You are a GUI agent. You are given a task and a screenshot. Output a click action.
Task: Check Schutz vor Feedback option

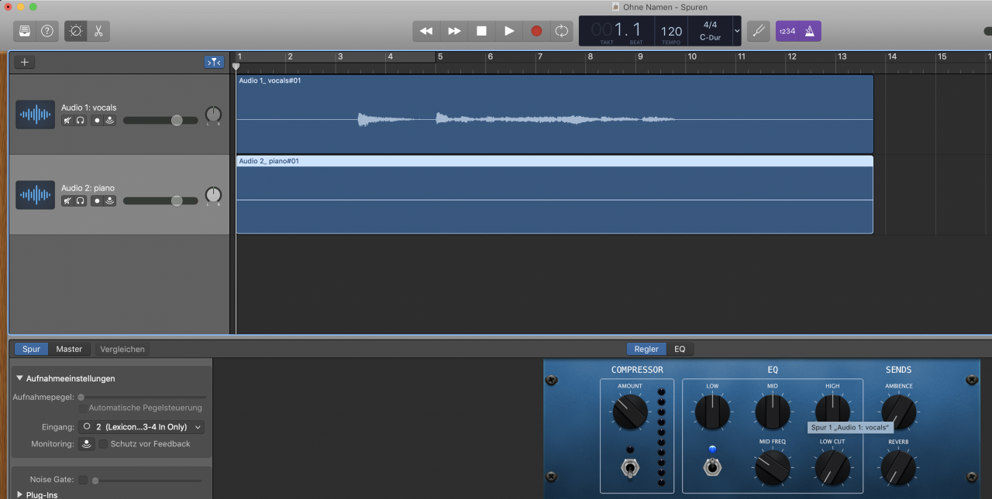coord(103,444)
